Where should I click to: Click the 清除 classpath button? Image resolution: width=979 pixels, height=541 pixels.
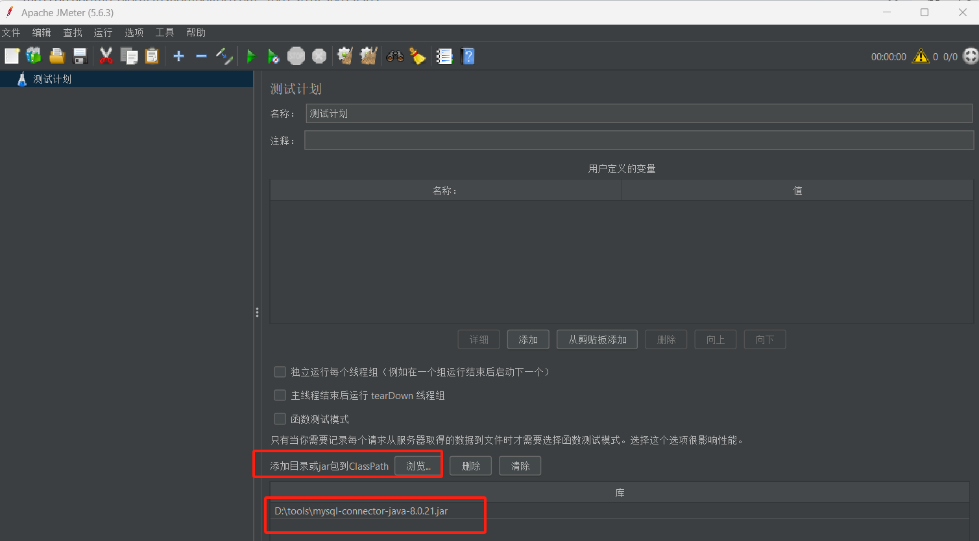coord(520,466)
